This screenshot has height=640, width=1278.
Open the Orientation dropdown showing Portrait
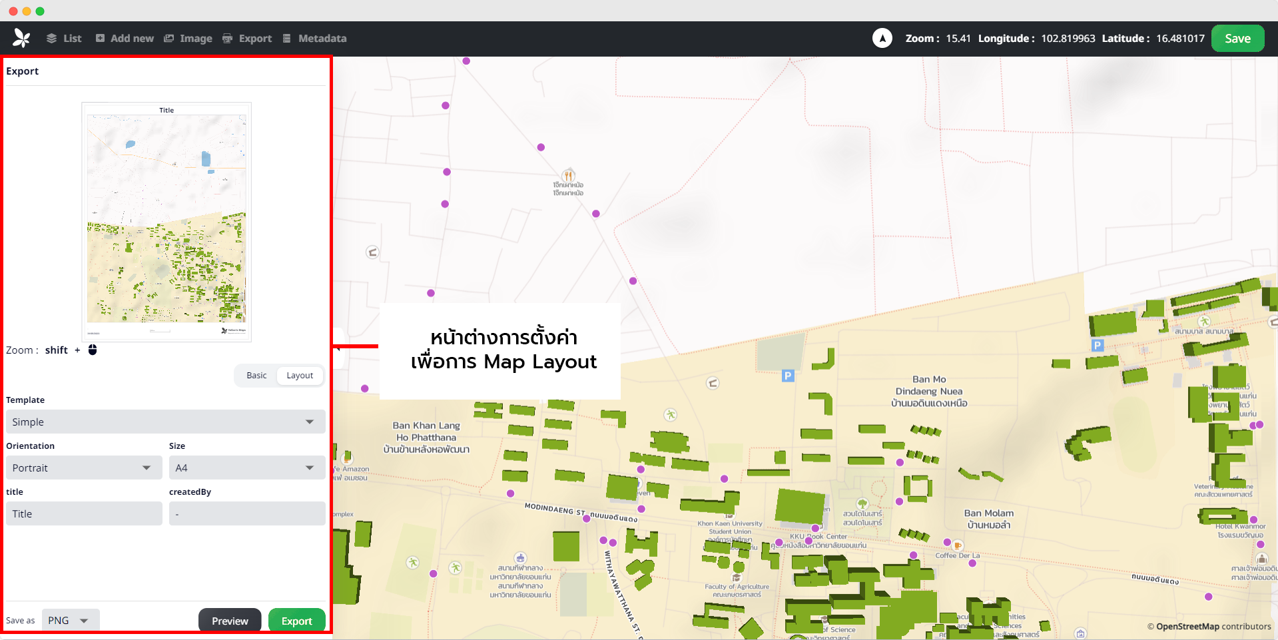coord(84,468)
